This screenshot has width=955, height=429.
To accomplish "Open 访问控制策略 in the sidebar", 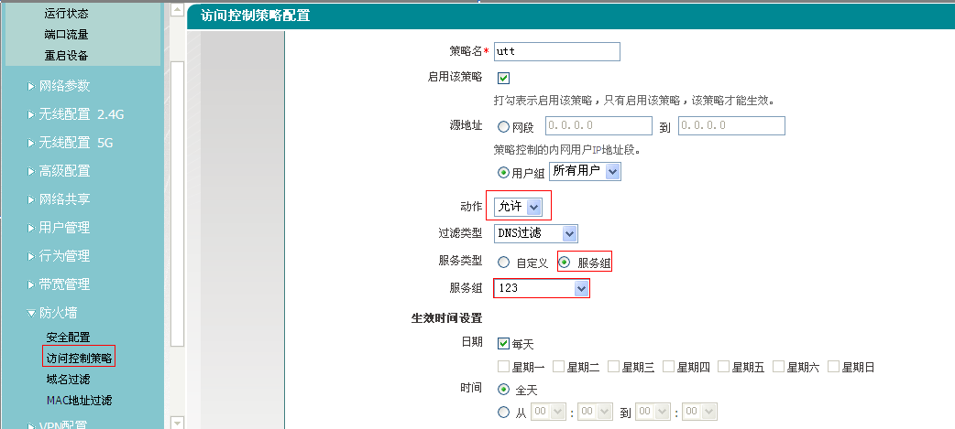I will pyautogui.click(x=80, y=358).
